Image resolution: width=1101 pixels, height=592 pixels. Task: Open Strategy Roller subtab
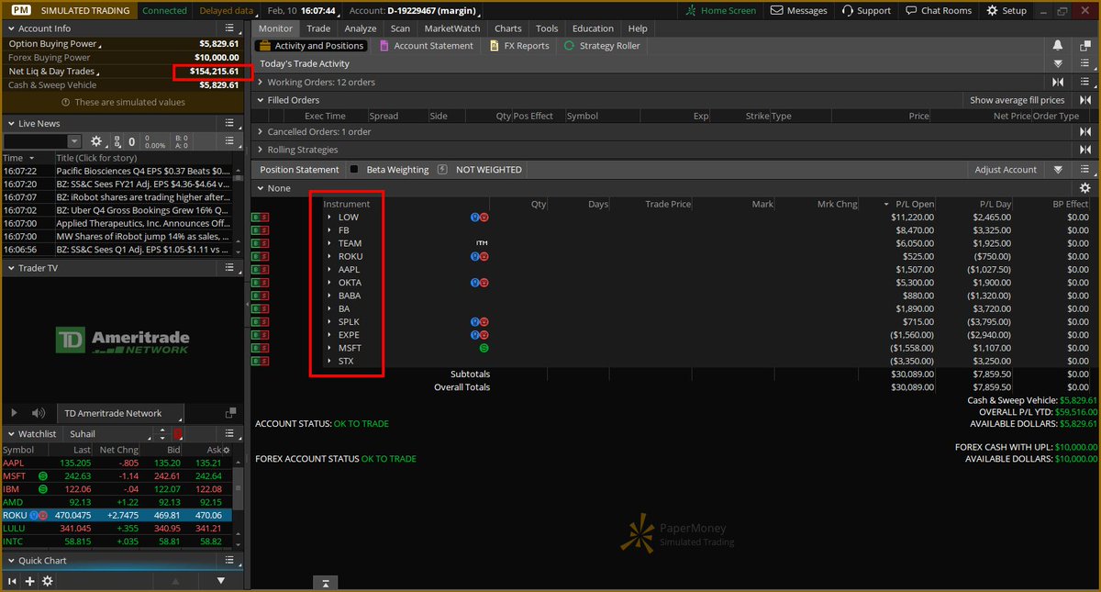pyautogui.click(x=602, y=46)
